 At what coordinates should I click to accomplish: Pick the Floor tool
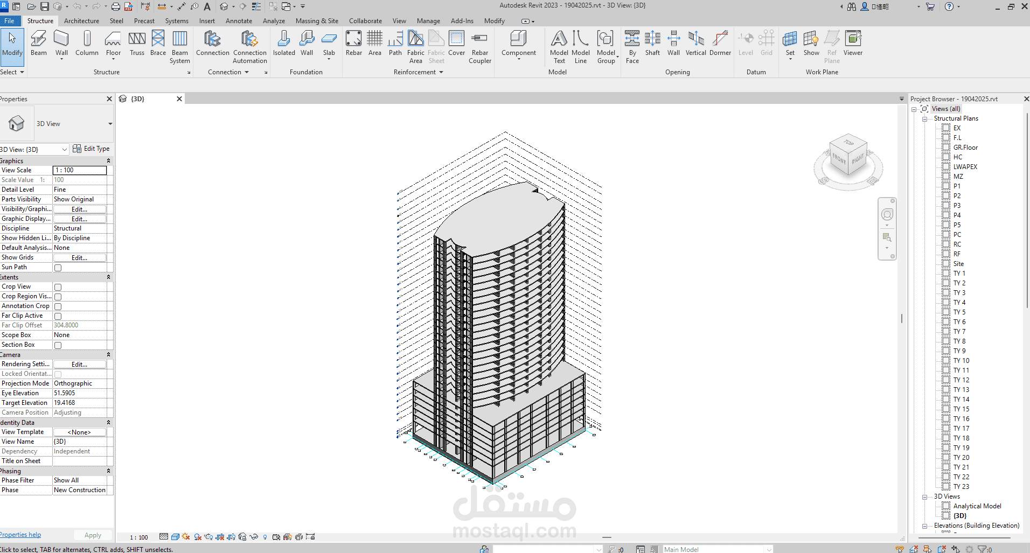click(x=113, y=43)
